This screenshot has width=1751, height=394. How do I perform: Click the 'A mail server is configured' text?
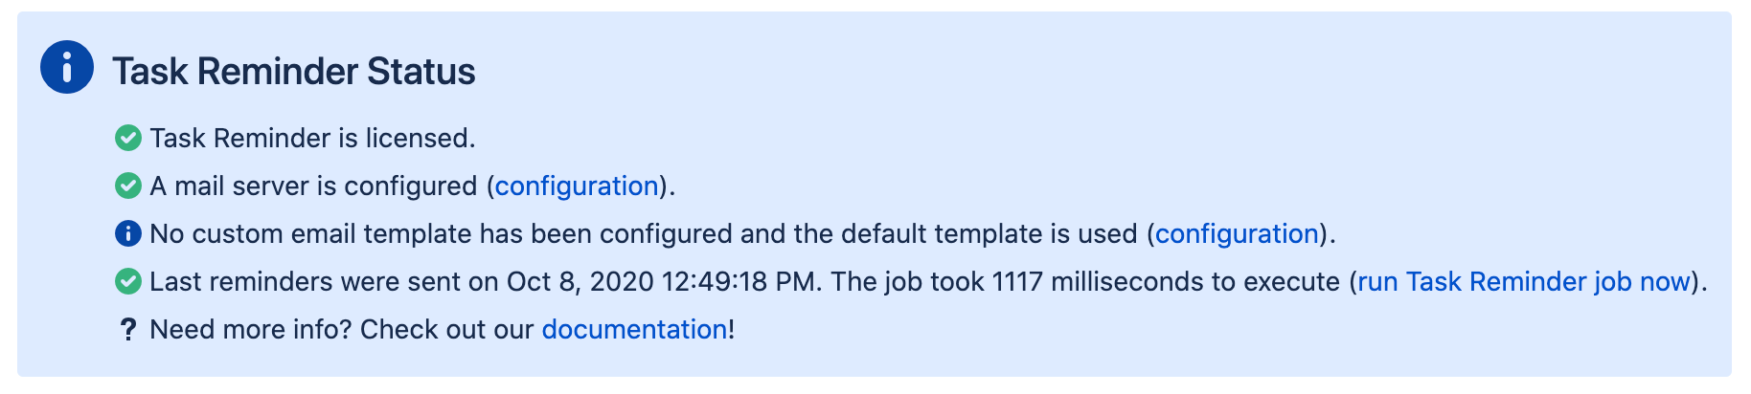(x=313, y=186)
